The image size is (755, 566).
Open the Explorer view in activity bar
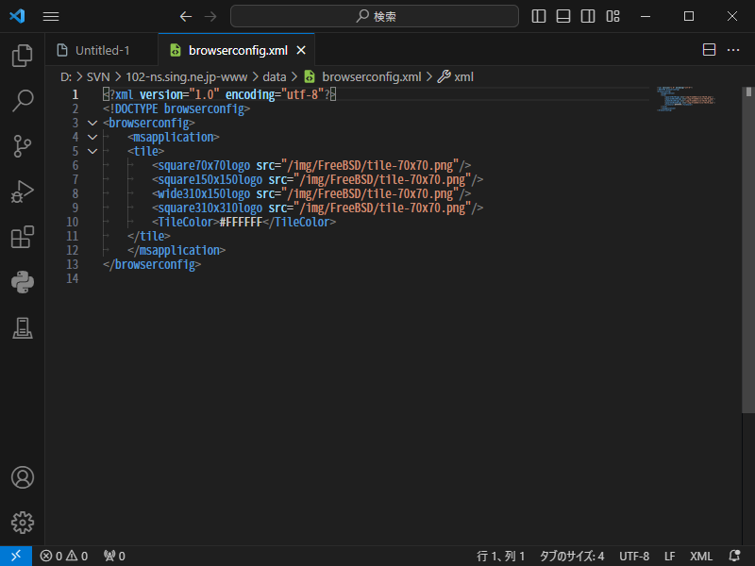tap(22, 56)
